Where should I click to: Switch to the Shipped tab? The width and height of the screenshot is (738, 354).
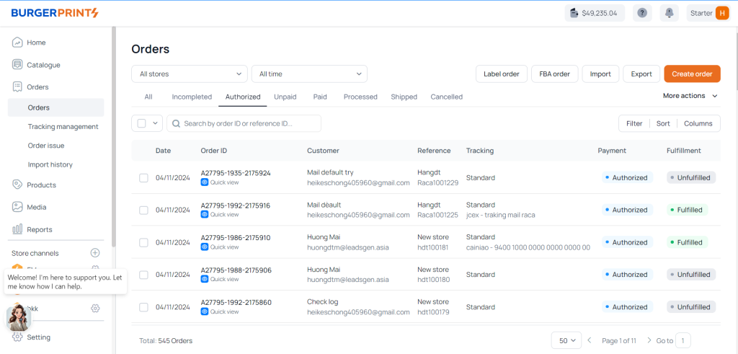pyautogui.click(x=404, y=97)
